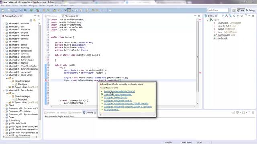The height and width of the screenshot is (144, 257).
Task: Click the New Java Class icon
Action: pos(48,10)
